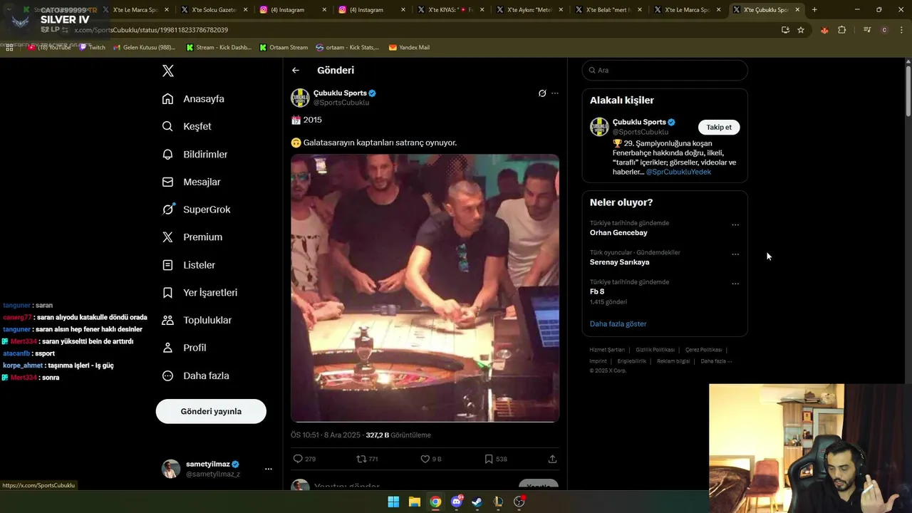Open options for the Fb 8 trend

point(735,284)
